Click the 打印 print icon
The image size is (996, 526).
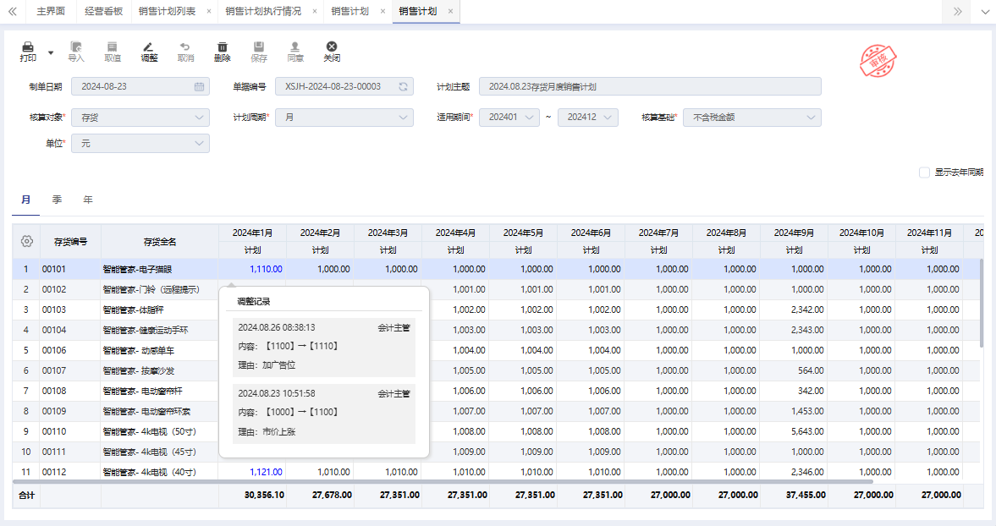tap(28, 48)
